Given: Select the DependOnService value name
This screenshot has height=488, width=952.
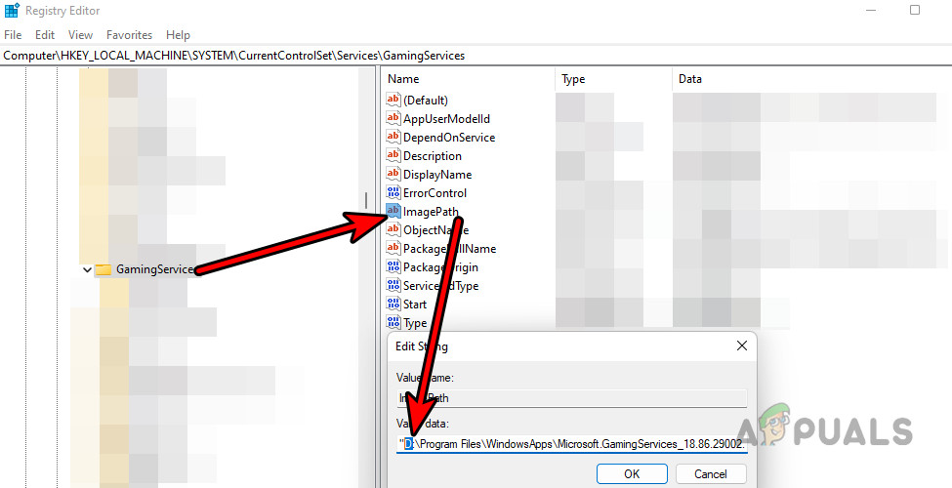Looking at the screenshot, I should tap(449, 138).
